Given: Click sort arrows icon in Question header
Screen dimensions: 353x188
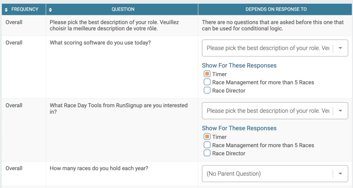Looking at the screenshot, I should 50,10.
